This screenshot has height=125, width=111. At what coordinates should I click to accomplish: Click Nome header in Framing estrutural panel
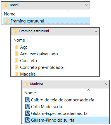tap(19, 40)
